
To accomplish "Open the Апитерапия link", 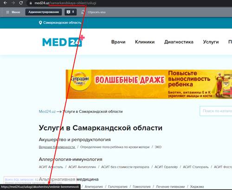I will click(x=94, y=187).
